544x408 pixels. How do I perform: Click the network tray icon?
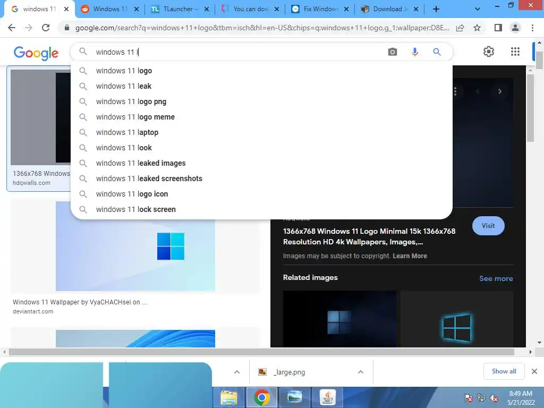click(x=481, y=398)
